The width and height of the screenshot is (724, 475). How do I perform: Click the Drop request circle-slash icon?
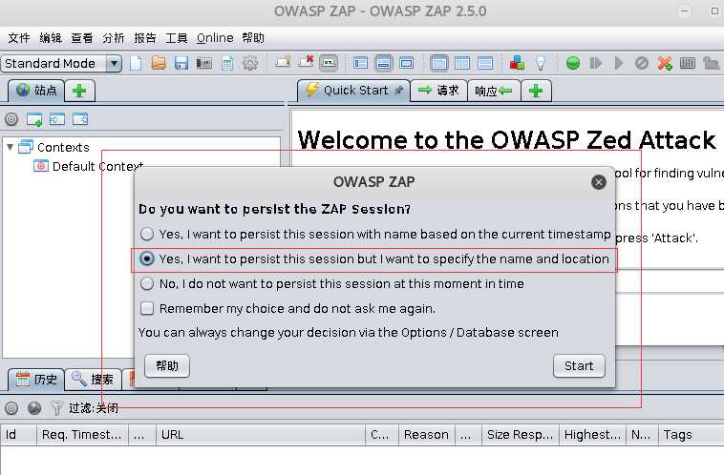click(642, 63)
